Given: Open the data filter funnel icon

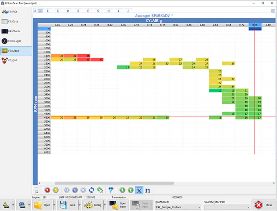Looking at the screenshot, I should (111, 190).
